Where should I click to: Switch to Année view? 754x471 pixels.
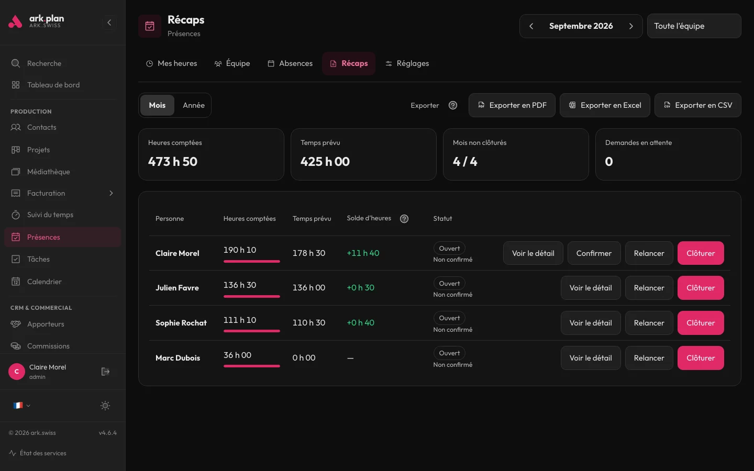(194, 105)
